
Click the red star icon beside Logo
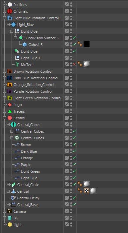click(10, 105)
